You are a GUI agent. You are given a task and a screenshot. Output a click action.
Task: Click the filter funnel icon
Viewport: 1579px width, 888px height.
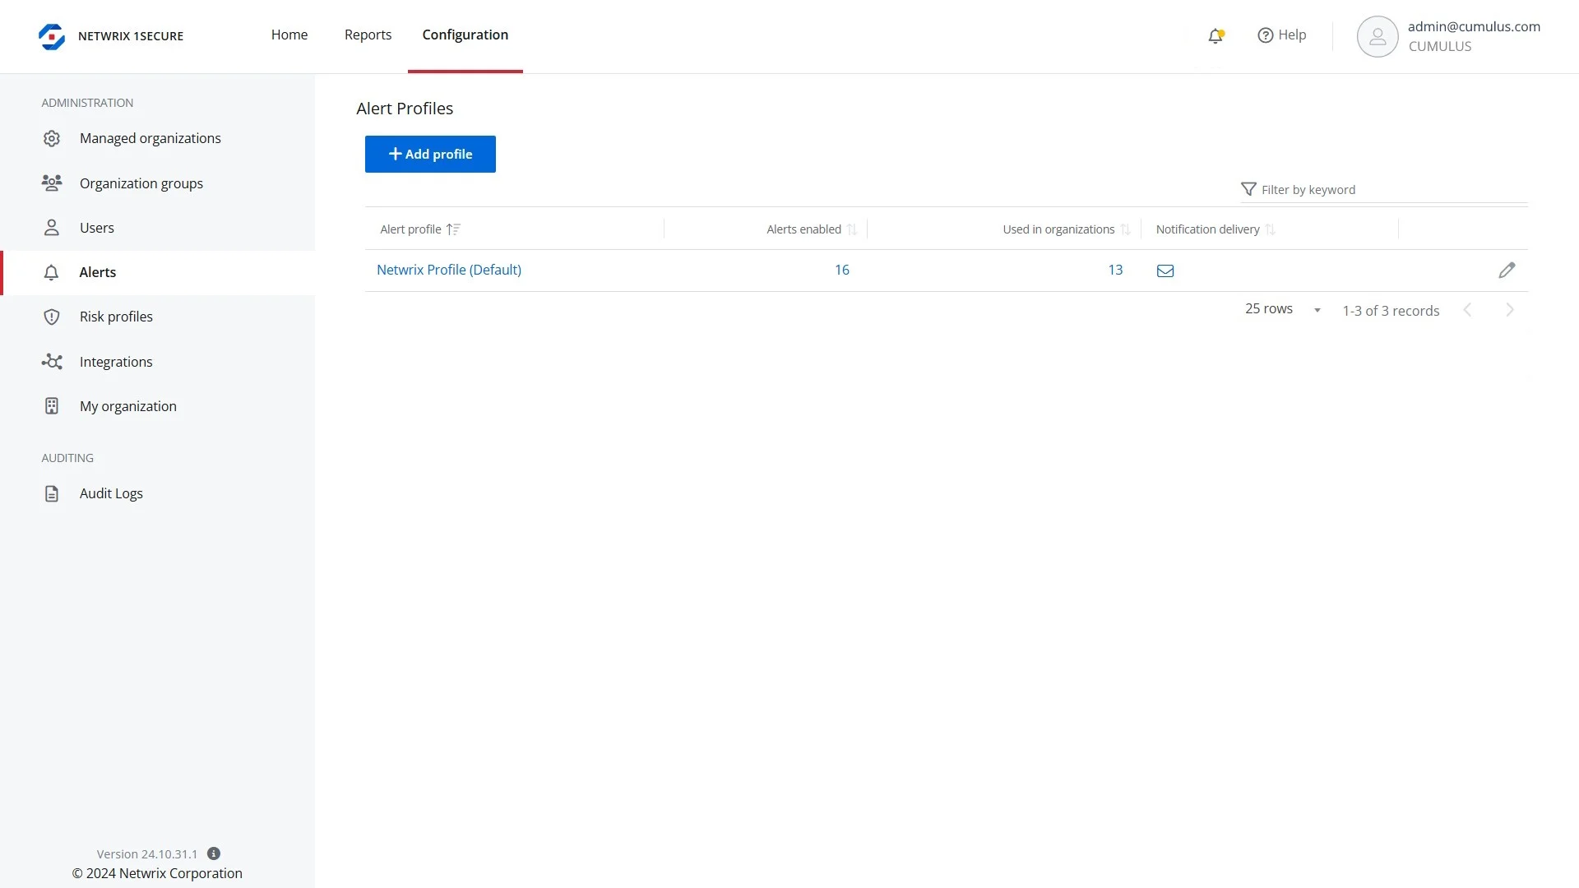(1248, 189)
